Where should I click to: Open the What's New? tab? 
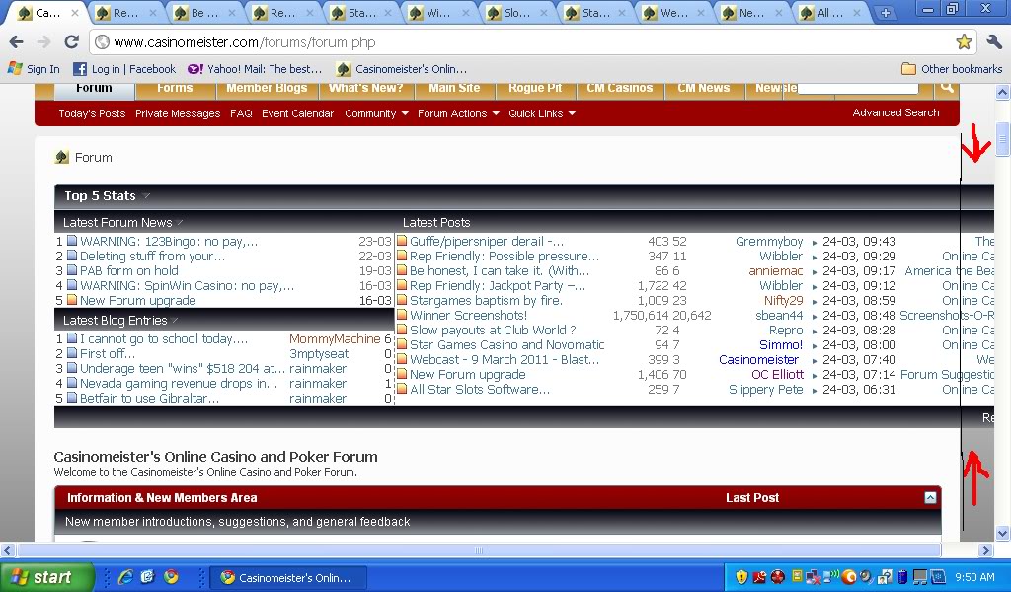(x=365, y=90)
